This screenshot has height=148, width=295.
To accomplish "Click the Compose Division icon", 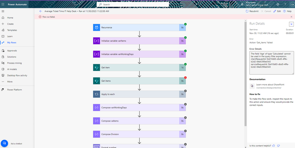I will [97, 134].
